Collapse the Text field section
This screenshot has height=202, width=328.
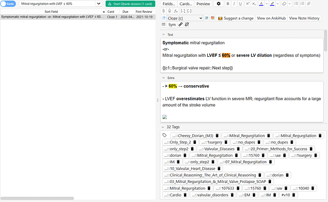[164, 35]
